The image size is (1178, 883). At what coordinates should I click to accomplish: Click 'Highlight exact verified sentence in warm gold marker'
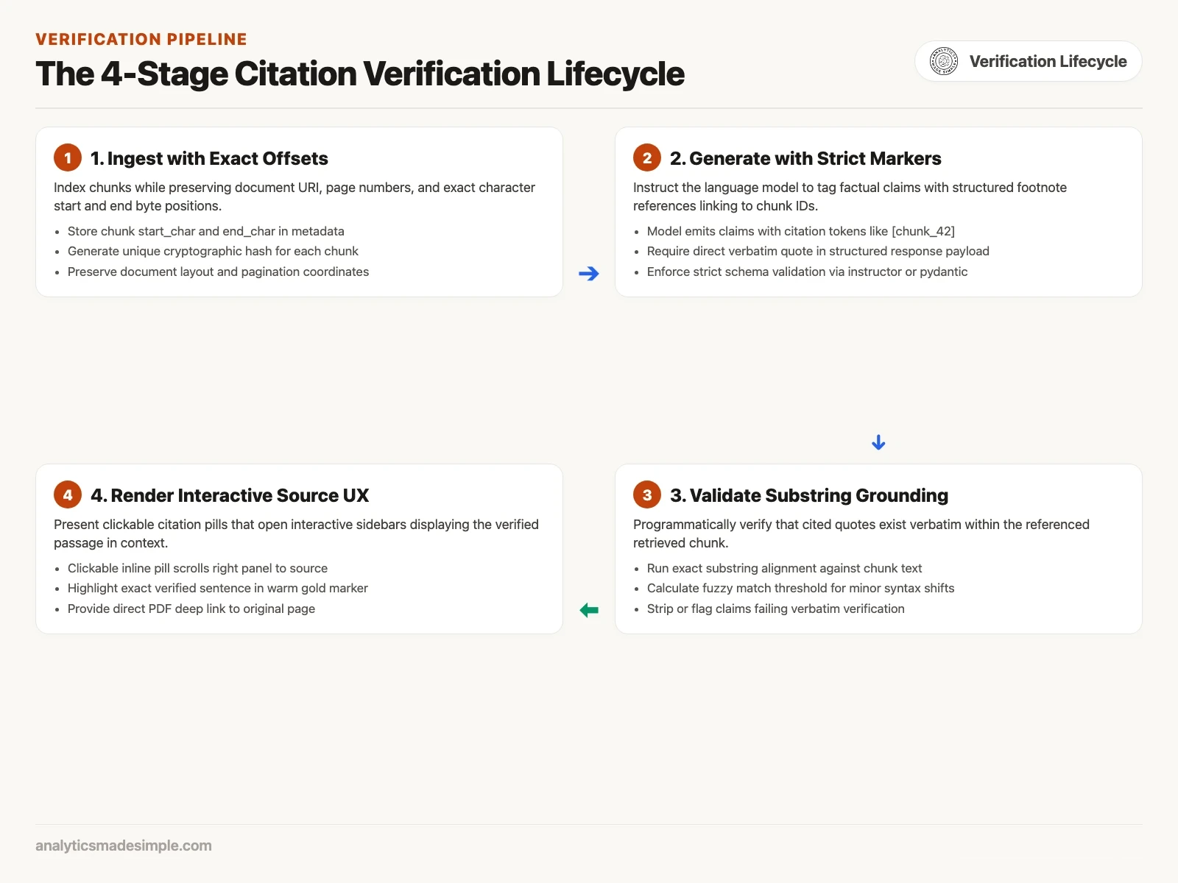tap(218, 588)
